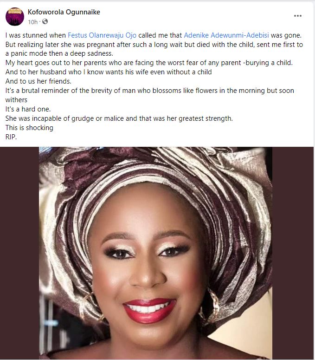
Task: Click the 'This is shocking' text line
Action: click(29, 128)
